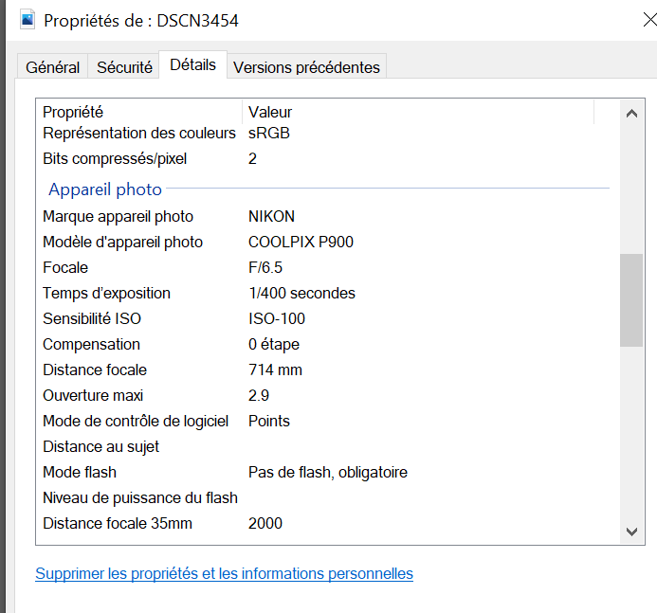Click the vertical scrollbar thumb
The height and width of the screenshot is (613, 657).
[x=631, y=299]
